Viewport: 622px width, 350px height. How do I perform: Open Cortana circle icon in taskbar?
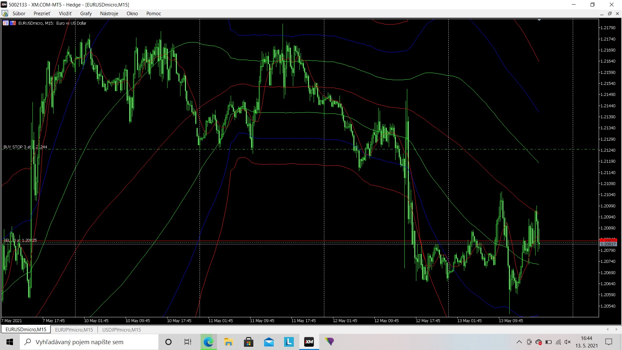coord(168,342)
